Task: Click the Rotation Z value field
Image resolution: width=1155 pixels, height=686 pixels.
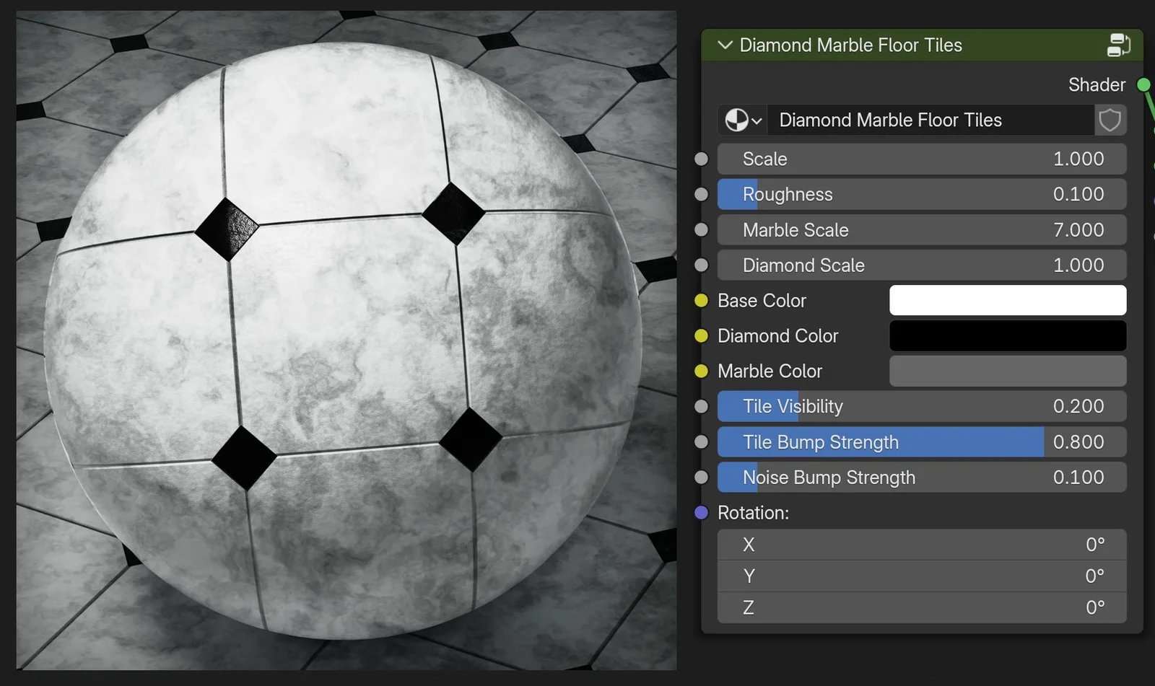Action: point(921,607)
